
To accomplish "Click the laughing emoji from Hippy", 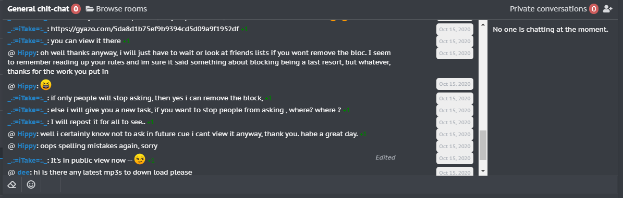I will [46, 84].
